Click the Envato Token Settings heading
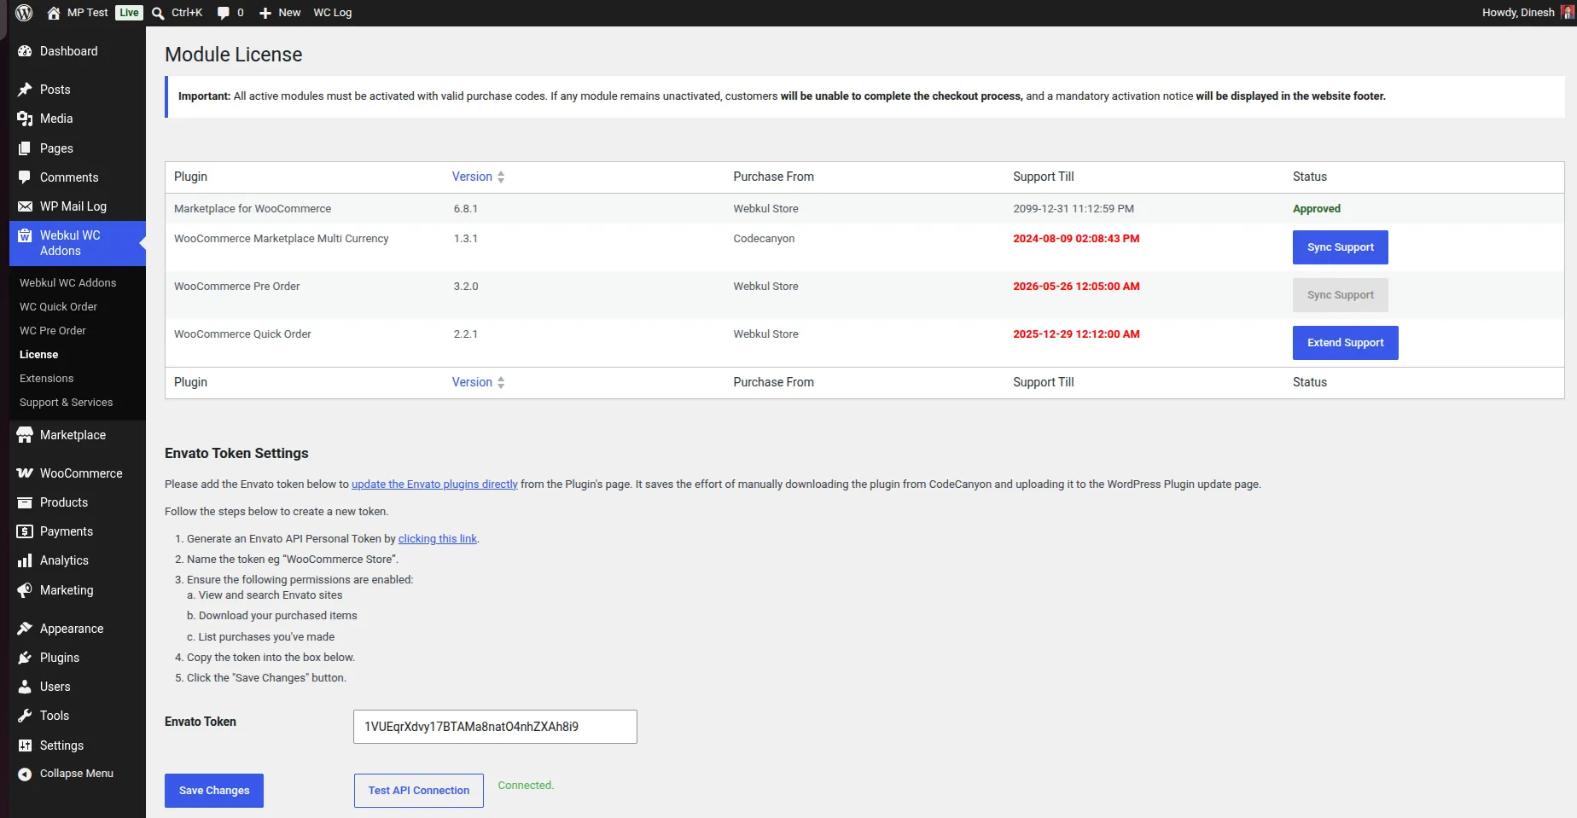1577x818 pixels. pyautogui.click(x=236, y=454)
